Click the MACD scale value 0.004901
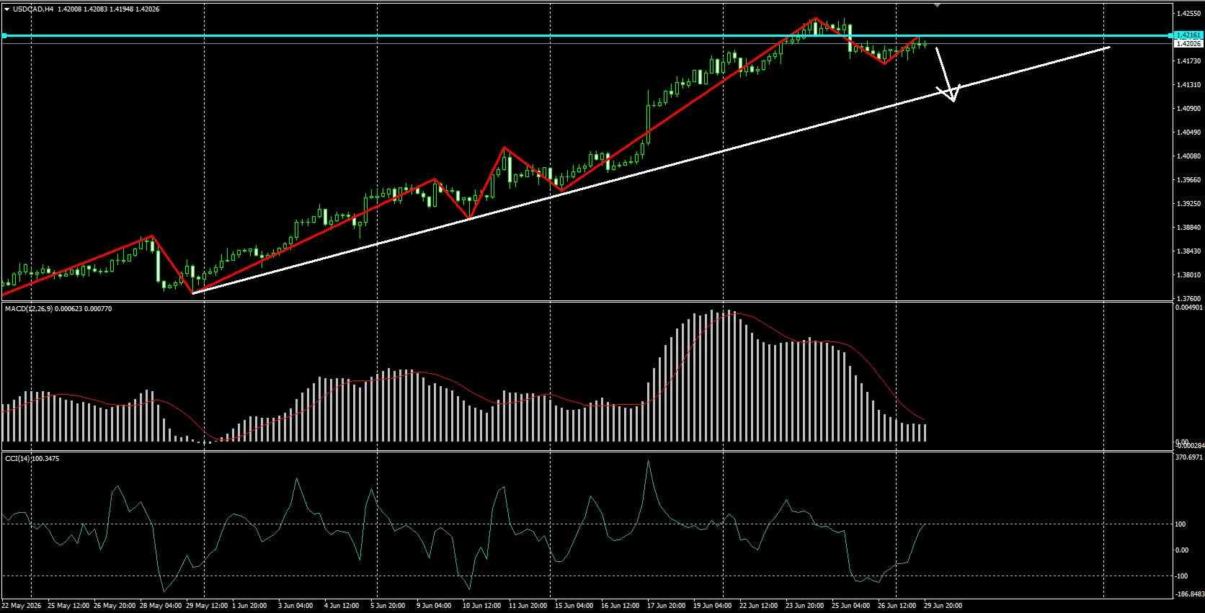1205x613 pixels. [x=1188, y=308]
